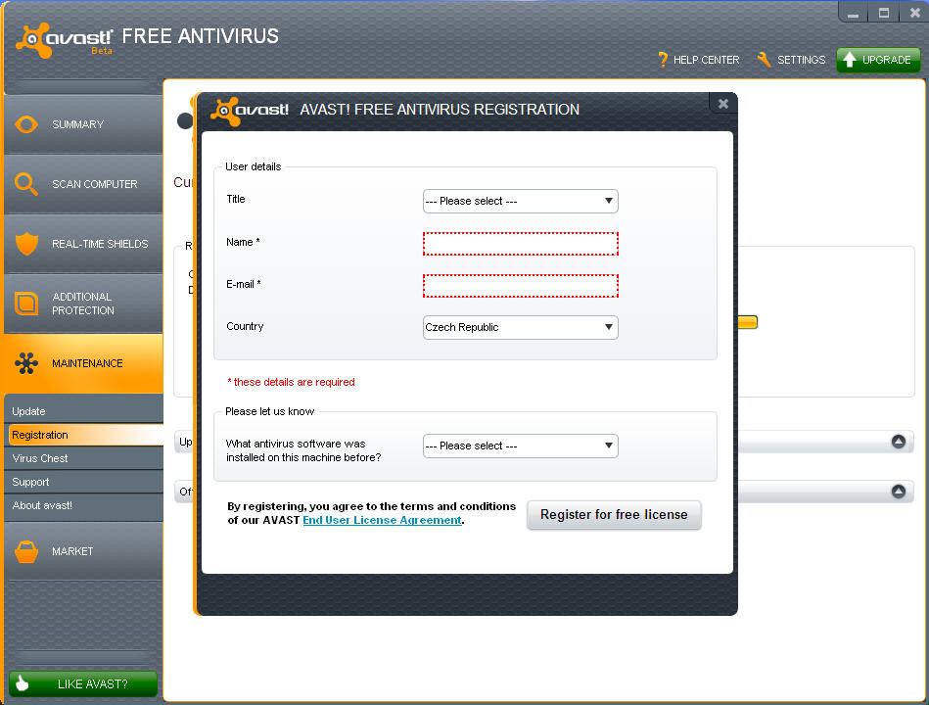Viewport: 929px width, 705px height.
Task: Select About avast! under Maintenance
Action: (x=83, y=505)
